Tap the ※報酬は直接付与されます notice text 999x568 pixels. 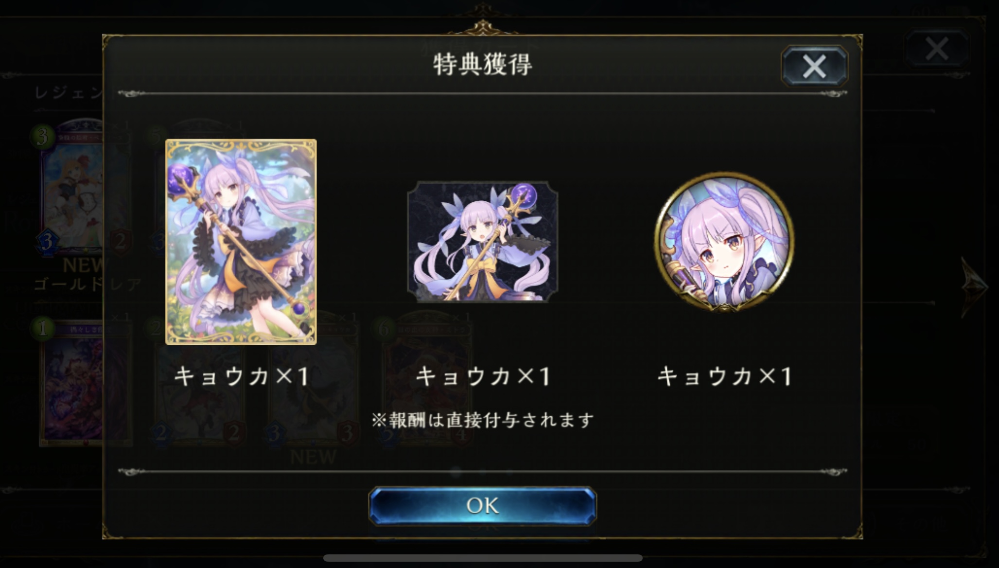(483, 420)
